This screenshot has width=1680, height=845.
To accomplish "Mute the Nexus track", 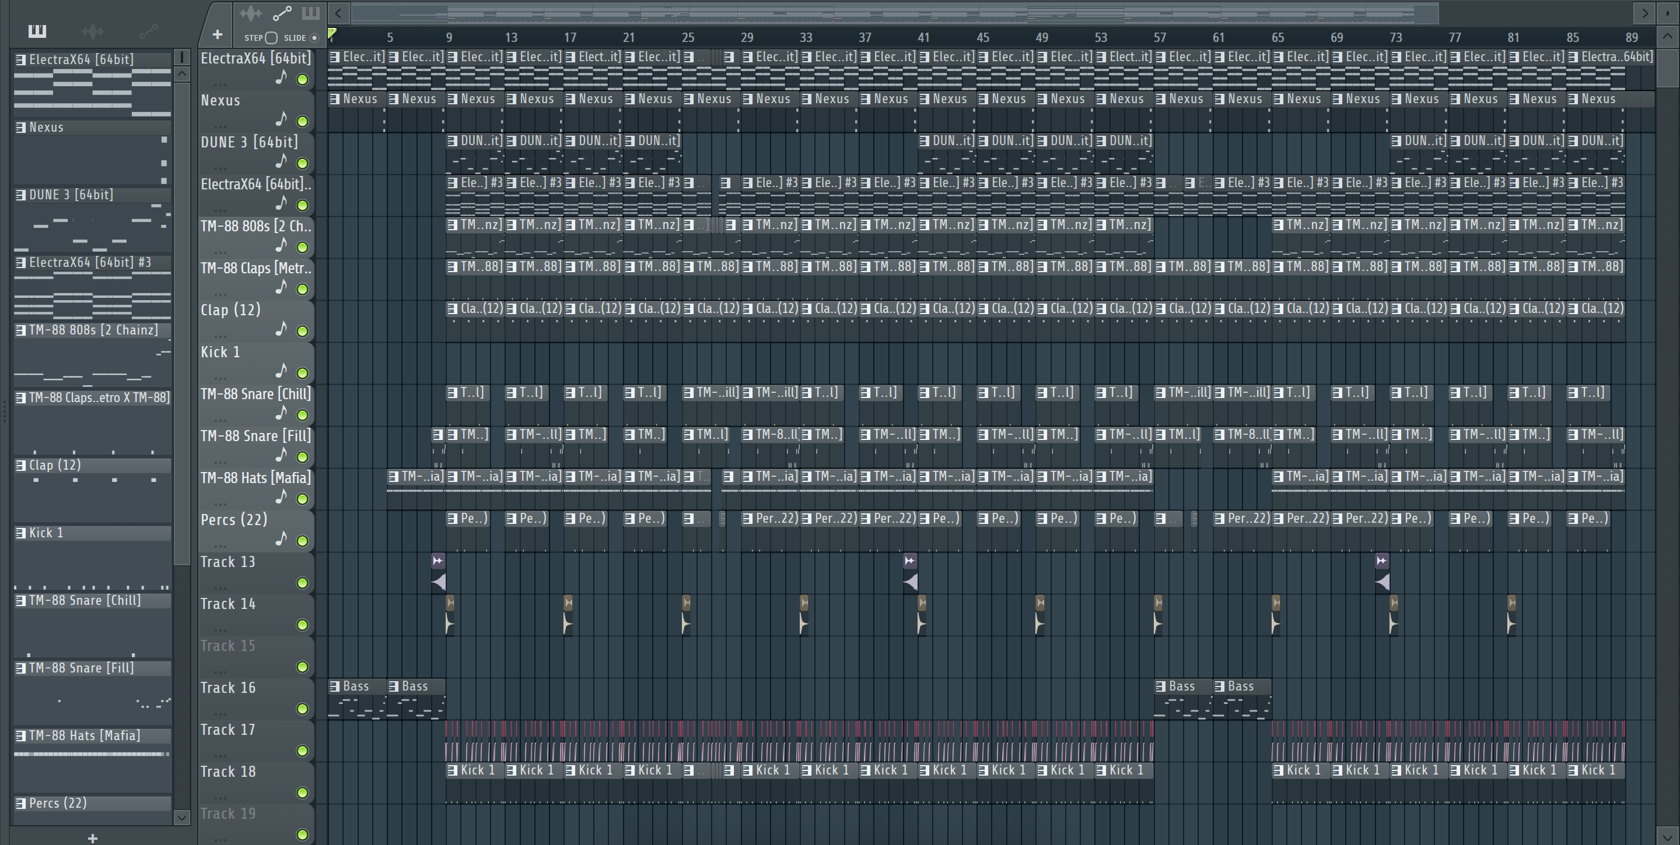I will click(x=302, y=121).
